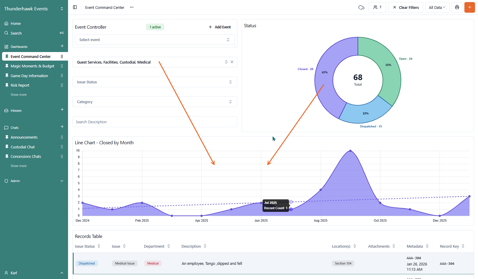
Task: Click the users count icon showing 7
Action: [377, 7]
